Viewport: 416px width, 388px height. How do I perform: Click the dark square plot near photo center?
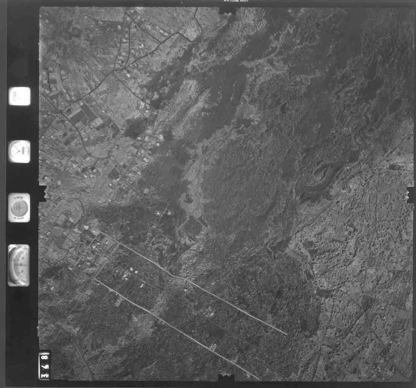[x=193, y=226]
